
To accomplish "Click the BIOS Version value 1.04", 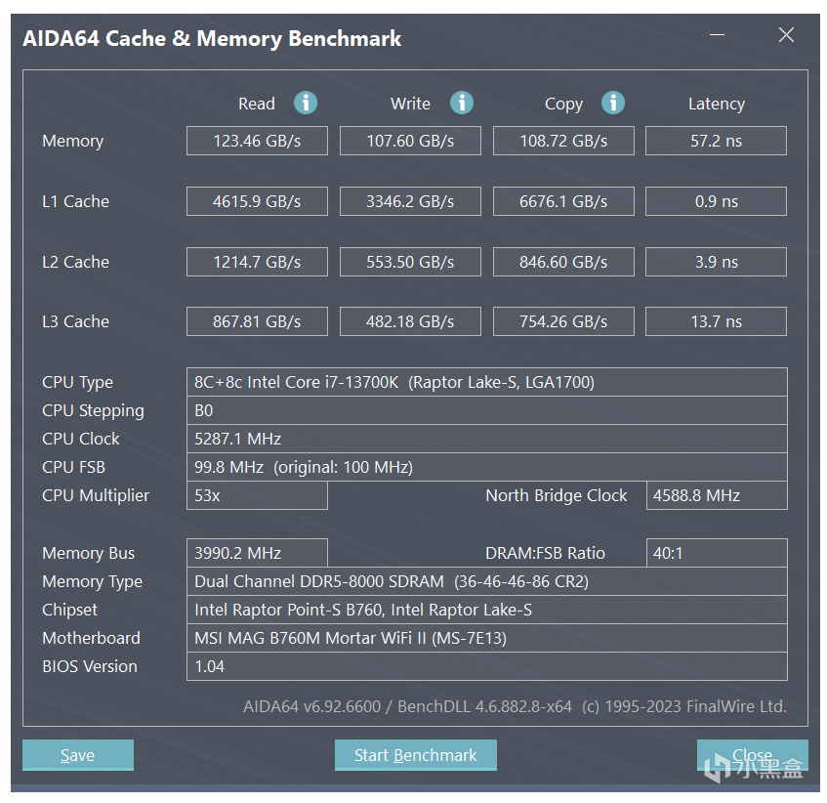I will coord(487,666).
